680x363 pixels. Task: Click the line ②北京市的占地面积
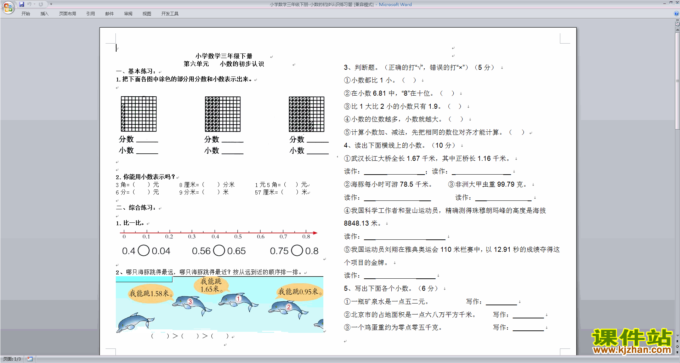pyautogui.click(x=410, y=314)
